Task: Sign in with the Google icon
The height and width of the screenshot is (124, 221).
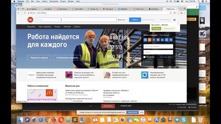Action: coord(166,40)
